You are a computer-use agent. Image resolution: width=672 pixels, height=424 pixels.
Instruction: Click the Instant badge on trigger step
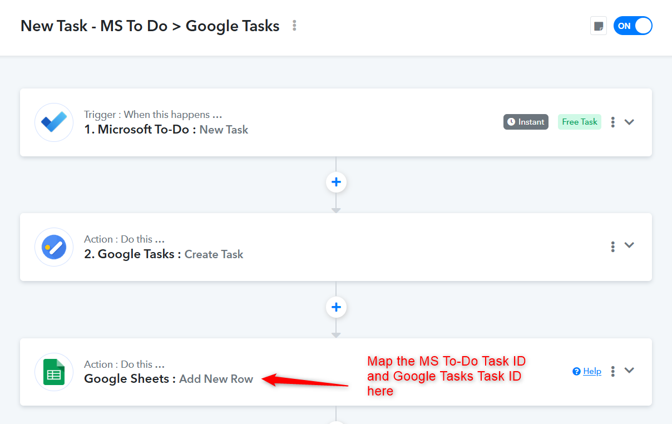pos(526,122)
